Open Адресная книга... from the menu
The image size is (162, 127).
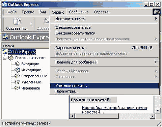pos(104,48)
